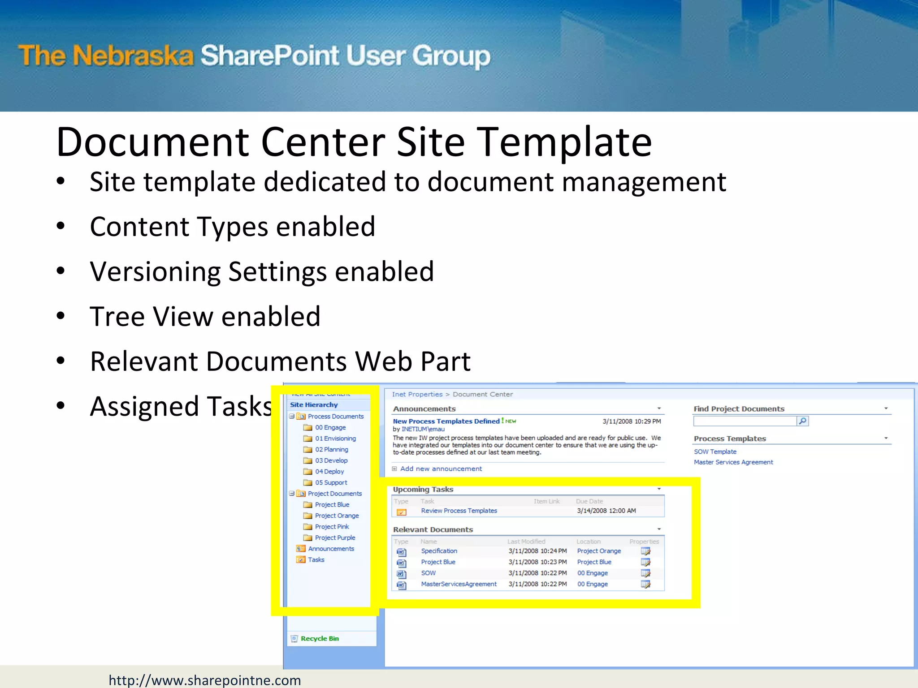Viewport: 918px width, 688px height.
Task: Open properties icon for Project Blue row
Action: (x=645, y=562)
